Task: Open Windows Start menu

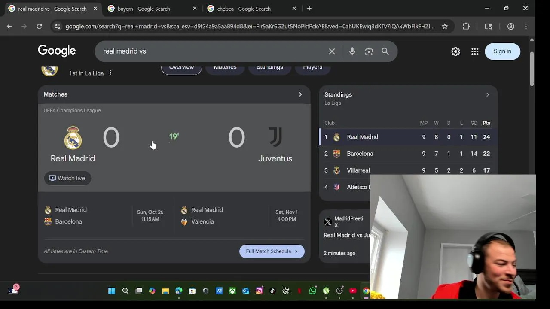Action: [112, 291]
